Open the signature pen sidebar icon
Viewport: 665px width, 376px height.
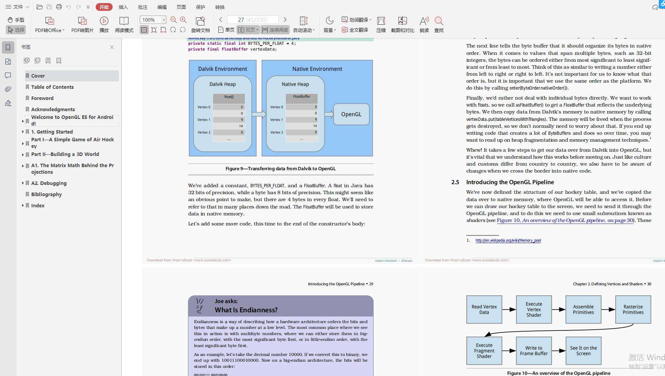coord(8,103)
